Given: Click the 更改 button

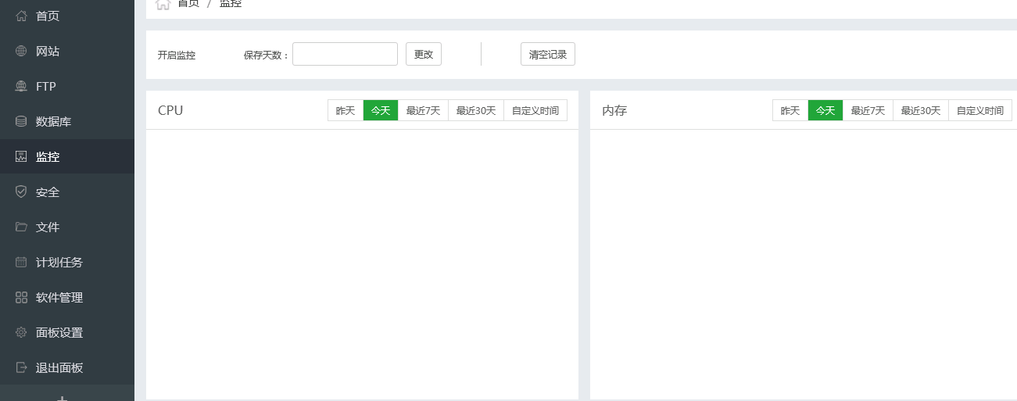Looking at the screenshot, I should click(424, 54).
